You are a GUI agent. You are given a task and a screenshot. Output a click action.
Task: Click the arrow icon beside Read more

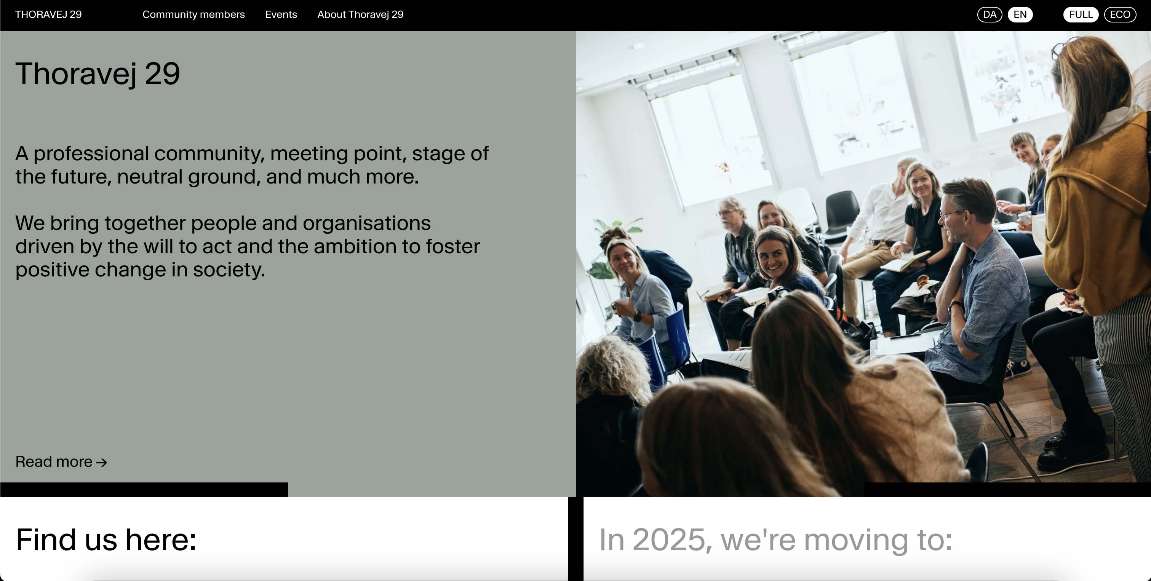(102, 463)
